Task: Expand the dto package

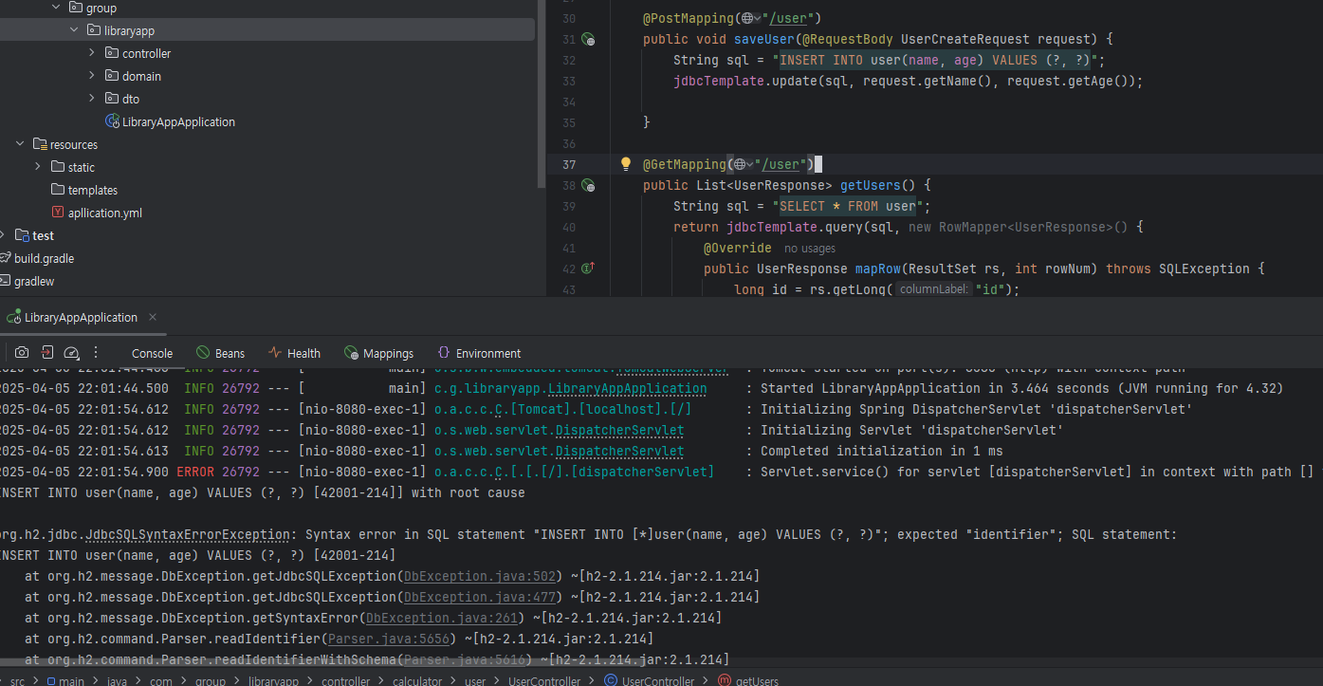Action: (92, 99)
